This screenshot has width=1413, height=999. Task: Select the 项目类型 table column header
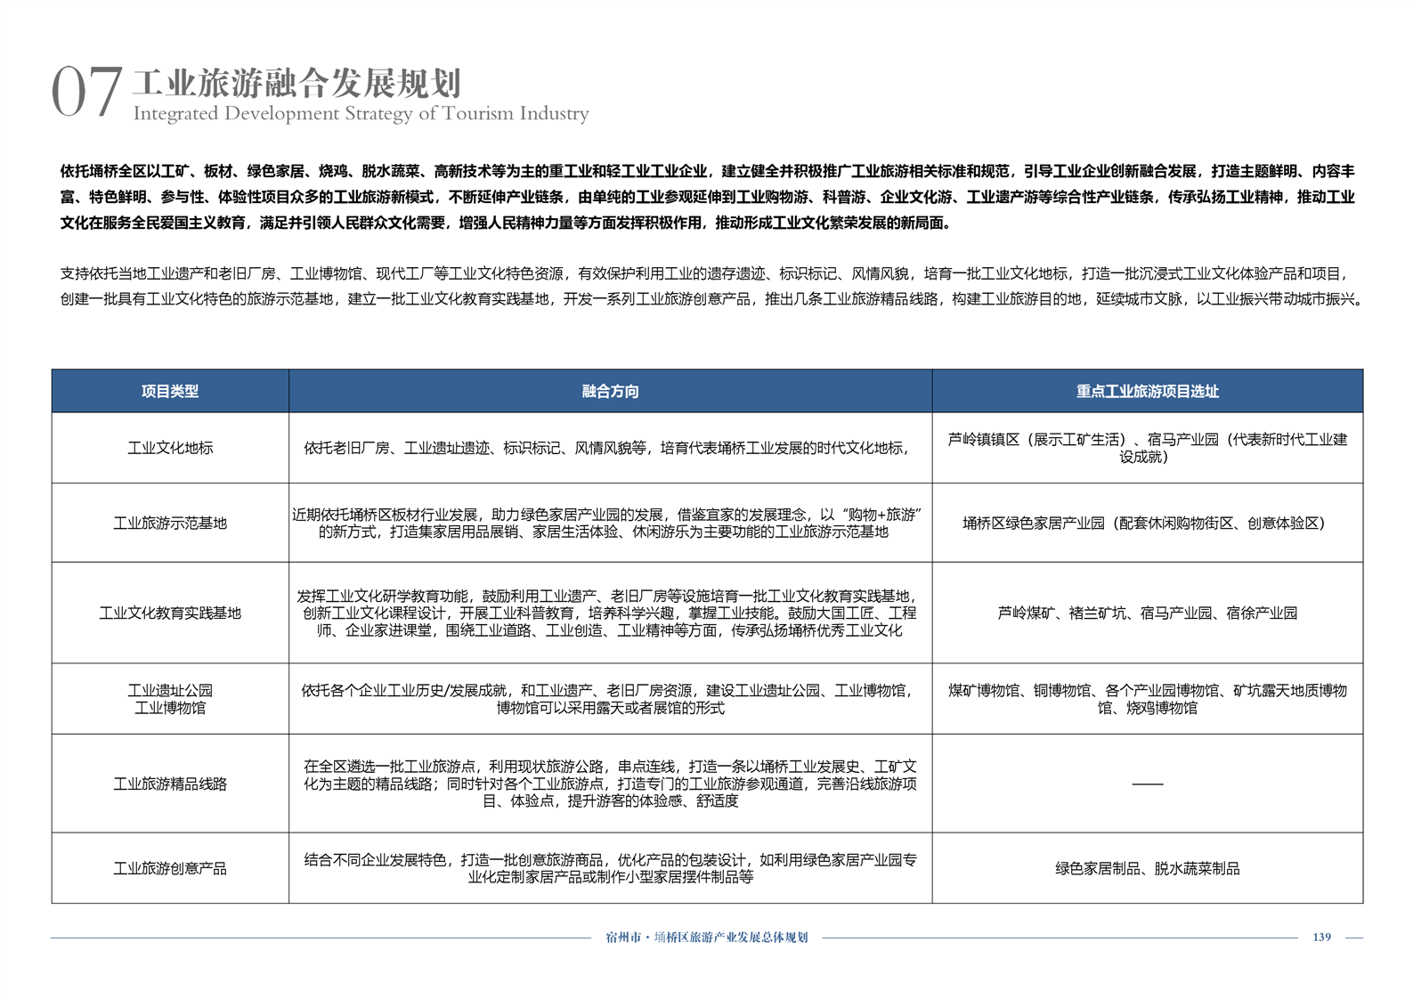tap(170, 392)
